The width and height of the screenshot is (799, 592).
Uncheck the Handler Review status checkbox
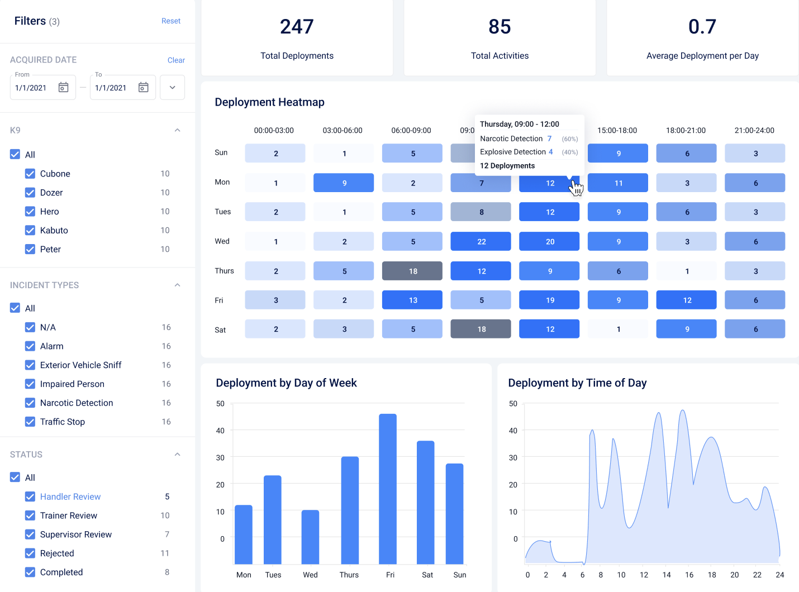pos(30,496)
